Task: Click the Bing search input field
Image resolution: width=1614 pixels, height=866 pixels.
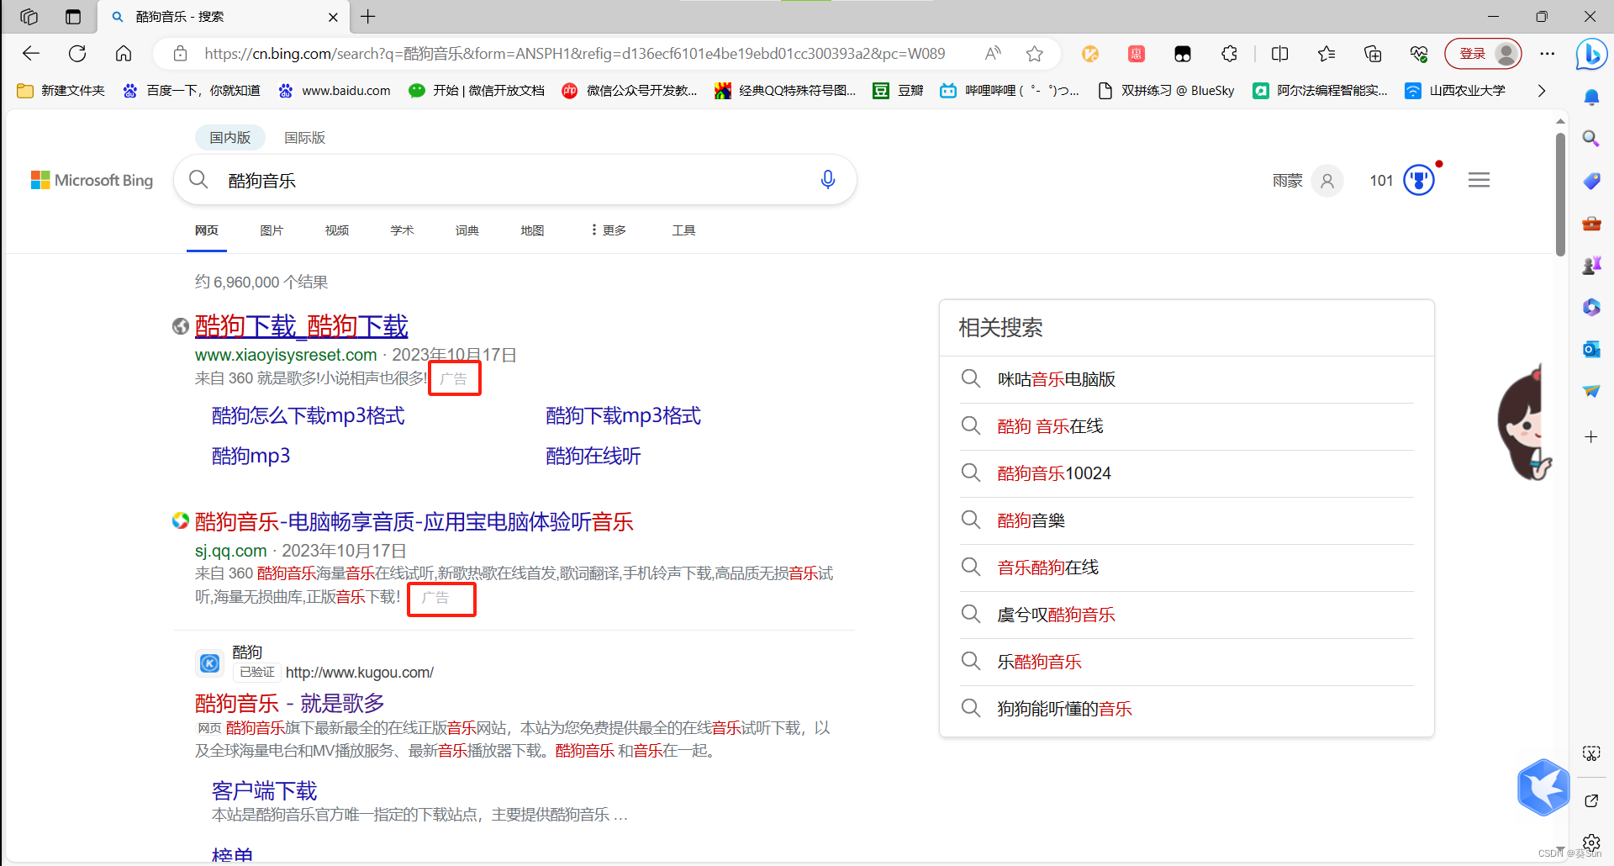Action: pos(514,180)
